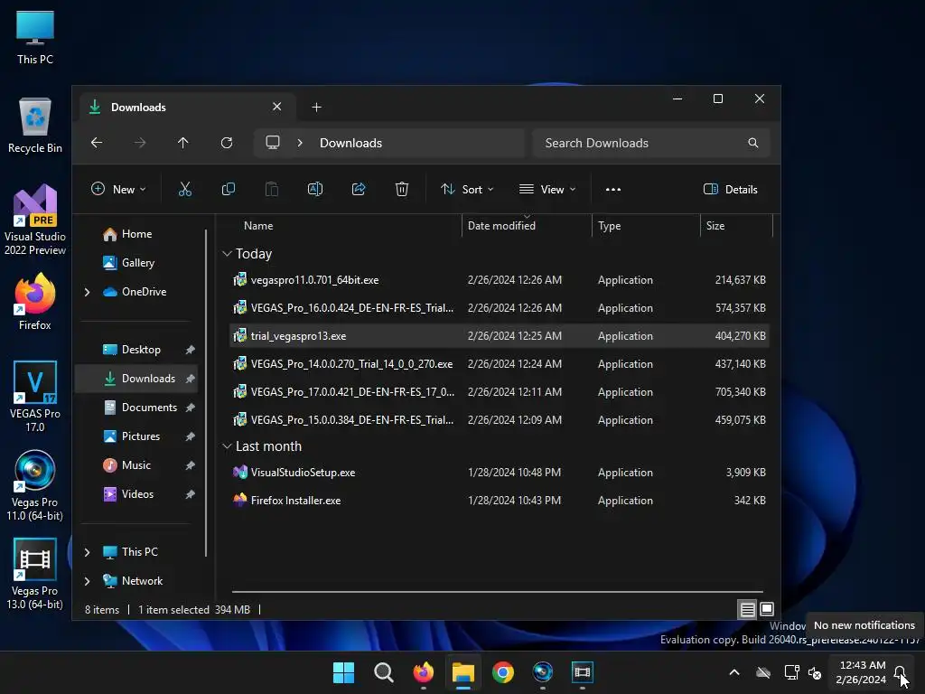Select the Recycle Bin desktop icon
925x694 pixels.
(35, 125)
